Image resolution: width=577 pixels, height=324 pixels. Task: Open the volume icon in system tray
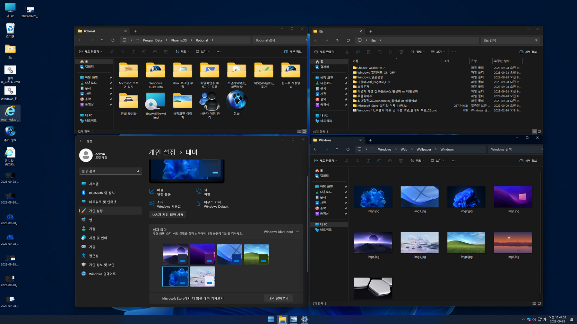point(534,319)
